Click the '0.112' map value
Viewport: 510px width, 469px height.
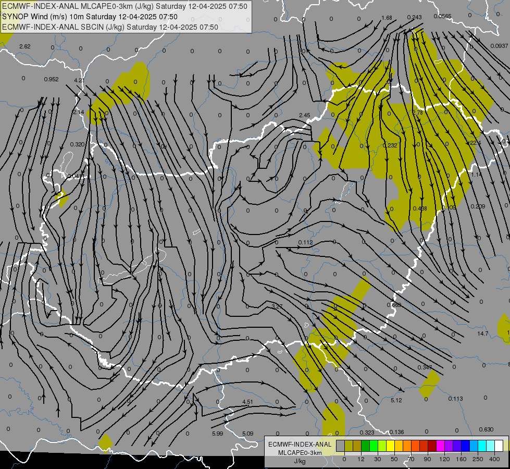(x=305, y=242)
